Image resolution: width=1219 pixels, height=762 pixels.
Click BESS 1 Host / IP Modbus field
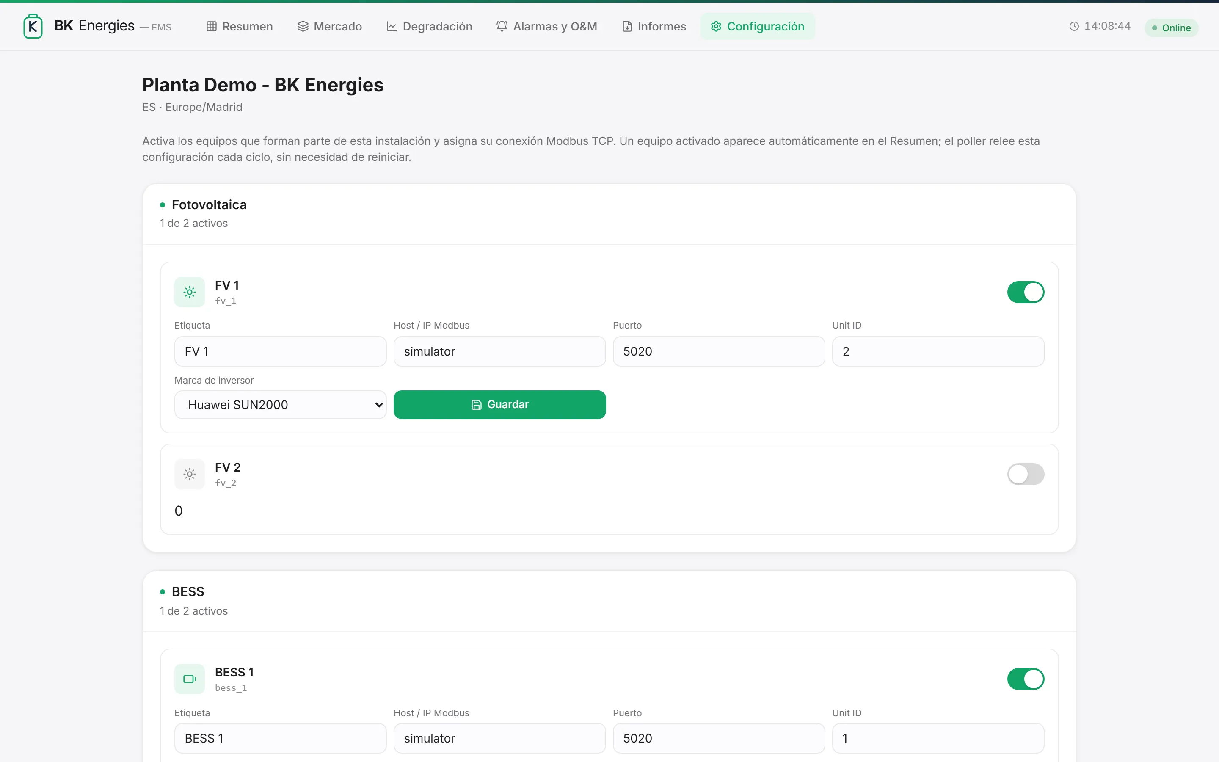(500, 738)
